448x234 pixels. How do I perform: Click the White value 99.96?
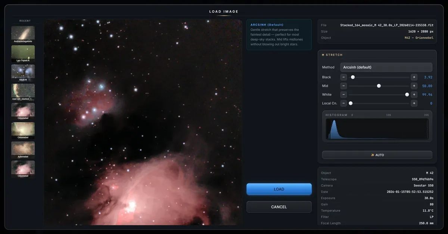[x=427, y=95]
